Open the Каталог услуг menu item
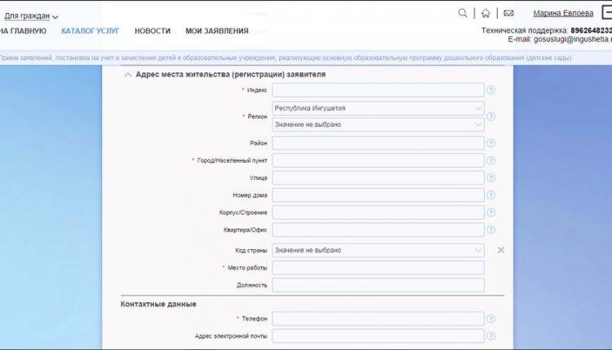This screenshot has height=350, width=612. pos(90,31)
